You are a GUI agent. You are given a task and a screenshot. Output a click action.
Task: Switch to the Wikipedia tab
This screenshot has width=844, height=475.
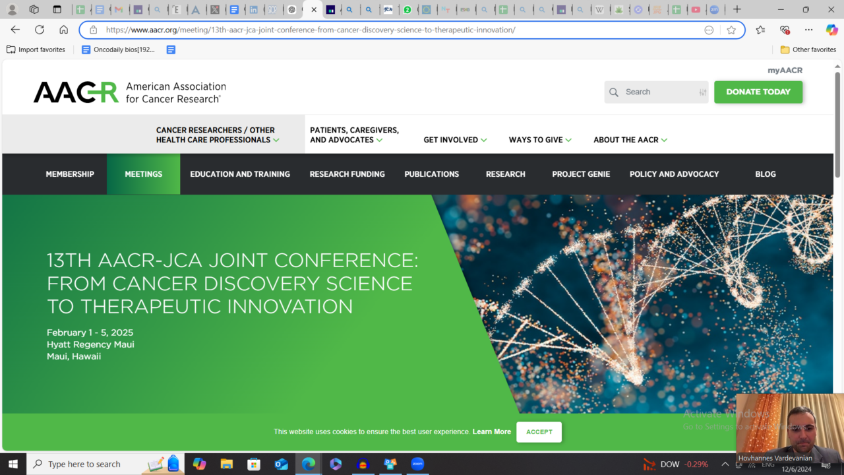pyautogui.click(x=600, y=10)
